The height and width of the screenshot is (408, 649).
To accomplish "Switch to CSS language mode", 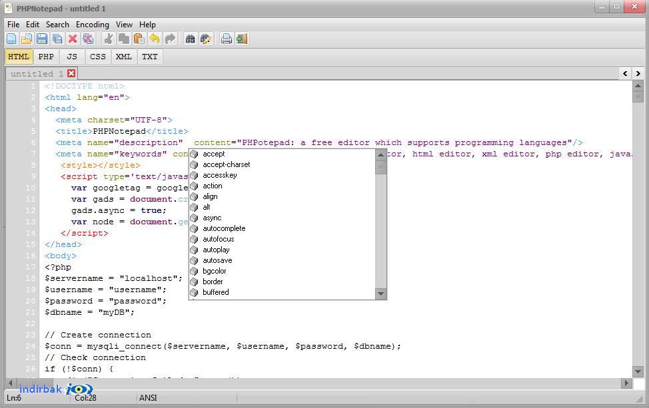I will (x=98, y=57).
